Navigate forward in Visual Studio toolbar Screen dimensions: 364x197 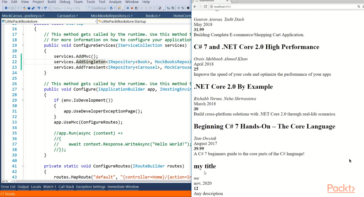[12, 8]
